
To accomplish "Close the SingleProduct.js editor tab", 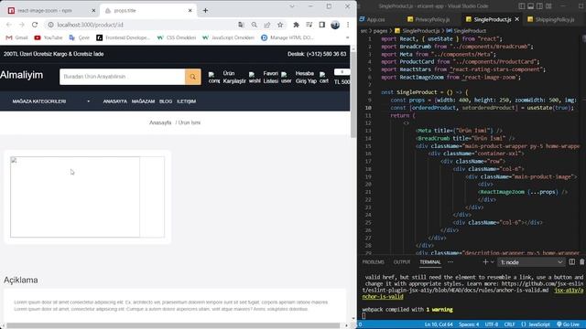I will tap(516, 19).
